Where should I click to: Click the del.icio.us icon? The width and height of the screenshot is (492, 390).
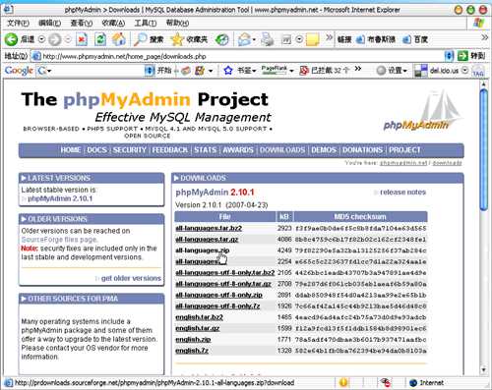point(420,71)
